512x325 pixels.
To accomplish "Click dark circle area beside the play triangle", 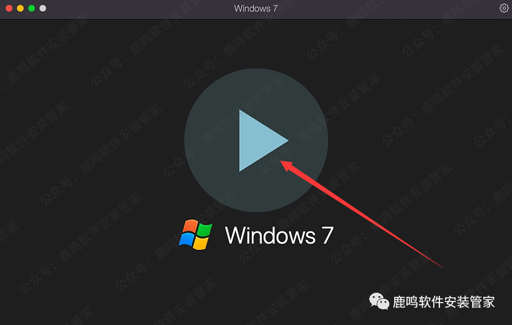I will [x=209, y=140].
